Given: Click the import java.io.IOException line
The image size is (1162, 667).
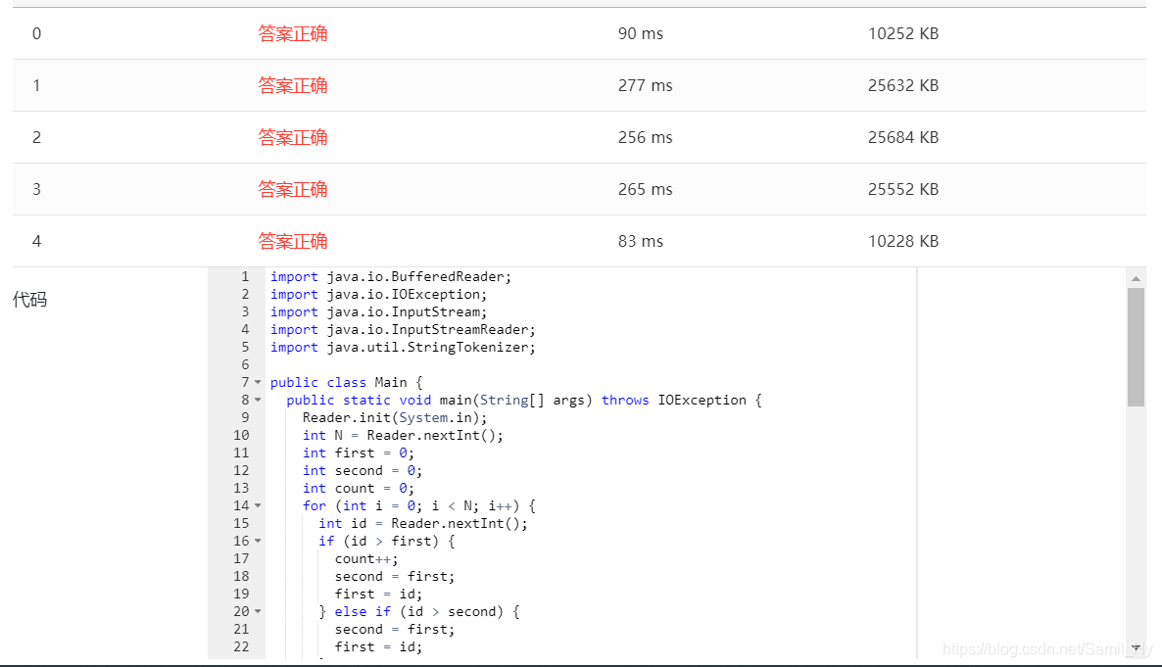Looking at the screenshot, I should coord(379,294).
